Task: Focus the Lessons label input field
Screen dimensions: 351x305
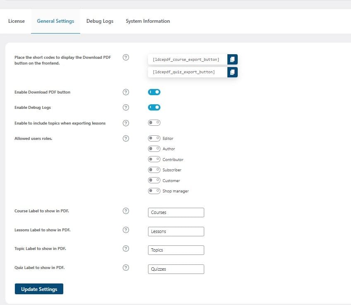Action: coord(176,231)
